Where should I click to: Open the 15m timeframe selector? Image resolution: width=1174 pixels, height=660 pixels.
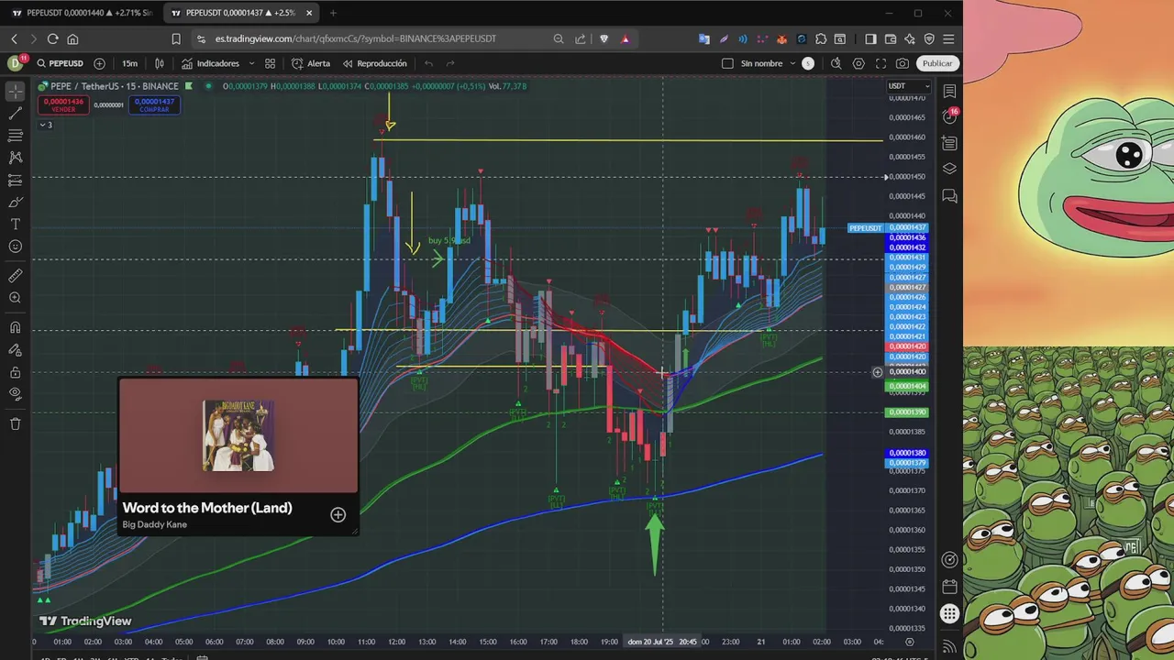pyautogui.click(x=130, y=63)
